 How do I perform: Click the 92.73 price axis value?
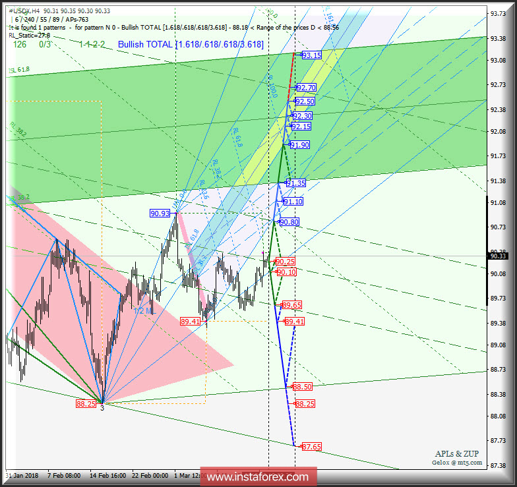point(498,84)
